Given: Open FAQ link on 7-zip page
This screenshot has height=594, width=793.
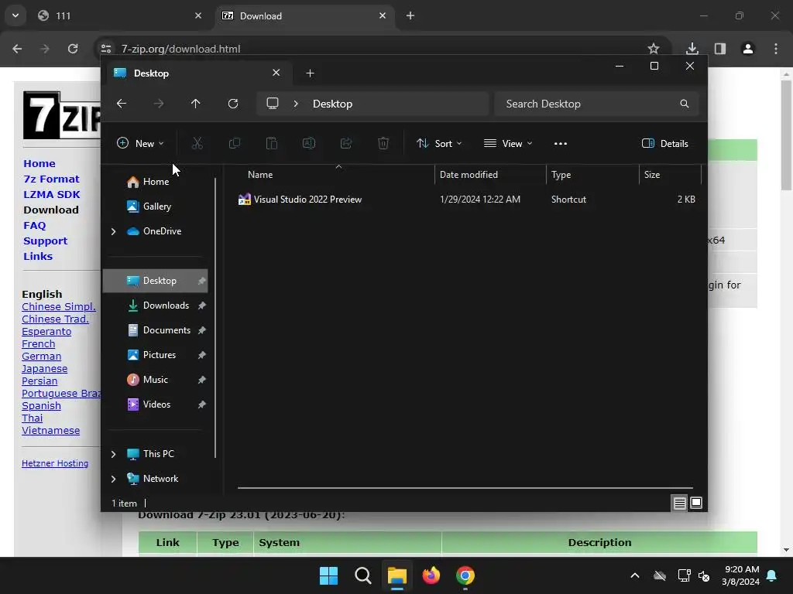Looking at the screenshot, I should point(34,225).
